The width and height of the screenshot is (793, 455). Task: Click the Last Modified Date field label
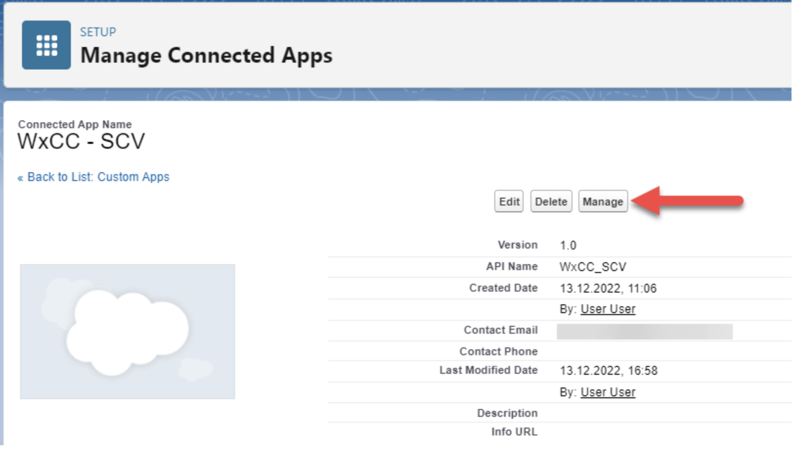[488, 370]
